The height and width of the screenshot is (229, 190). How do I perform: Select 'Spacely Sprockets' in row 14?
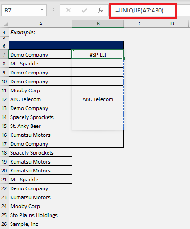pyautogui.click(x=40, y=117)
